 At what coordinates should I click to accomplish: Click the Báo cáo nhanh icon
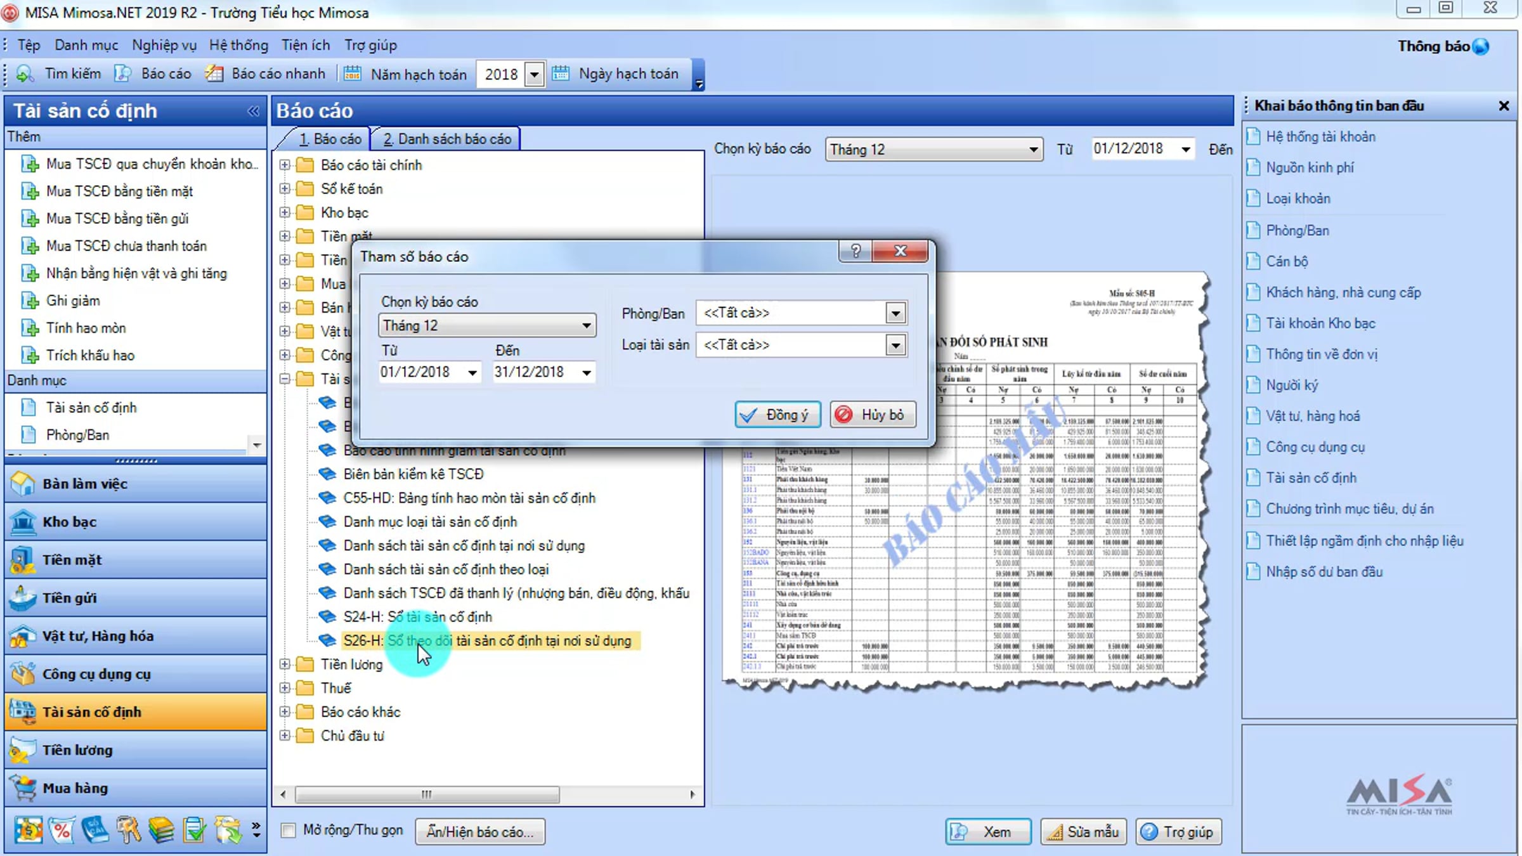(214, 74)
